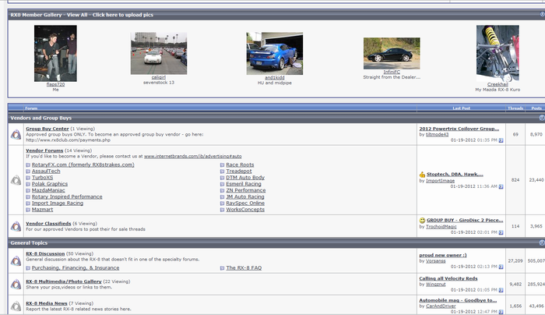This screenshot has width=545, height=315.
Task: Open the WorksConcepts vendor forum
Action: click(245, 210)
